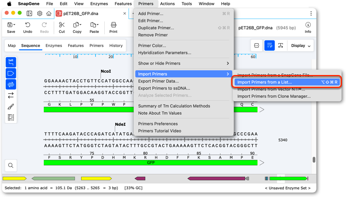Switch to the History tab

click(116, 45)
